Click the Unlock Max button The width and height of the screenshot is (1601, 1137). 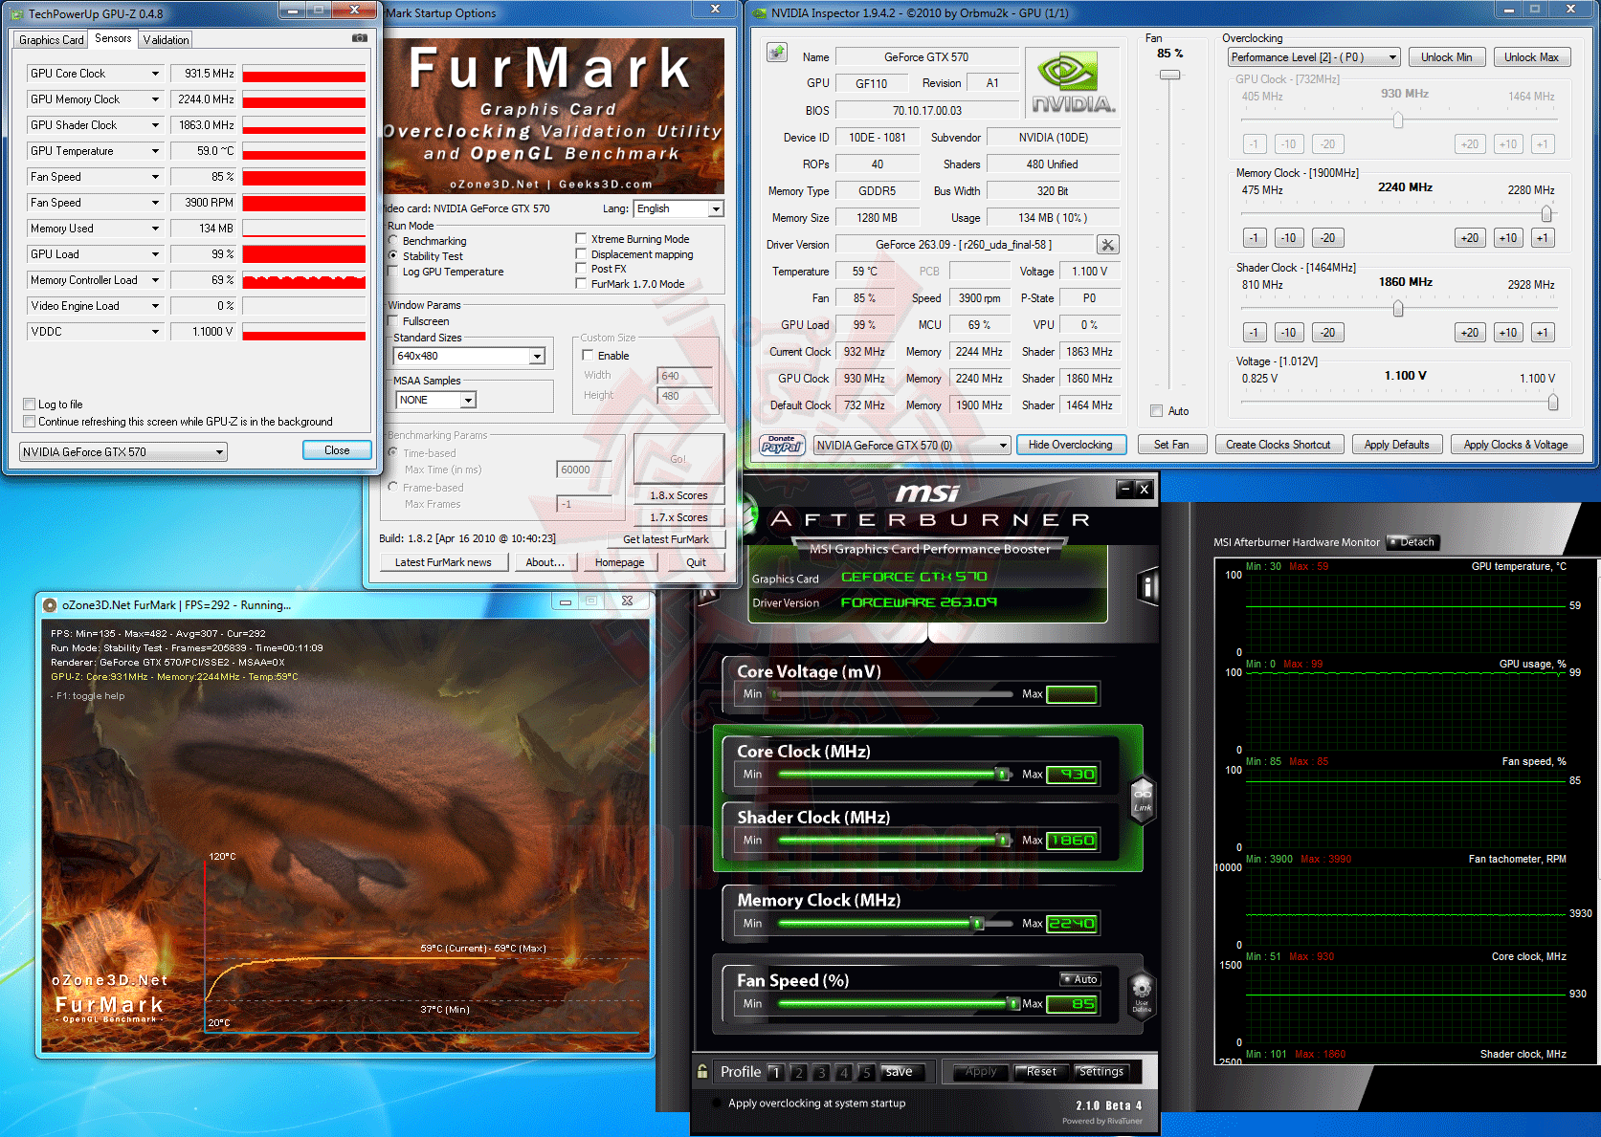point(1531,57)
